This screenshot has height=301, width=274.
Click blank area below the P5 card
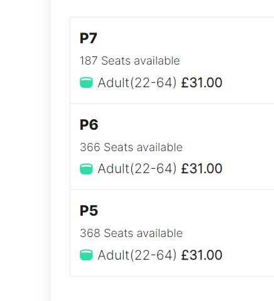point(163,290)
